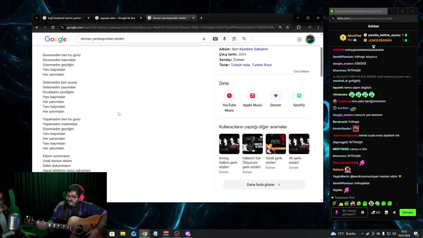Open Google apps grid
The image size is (423, 238).
tap(299, 40)
